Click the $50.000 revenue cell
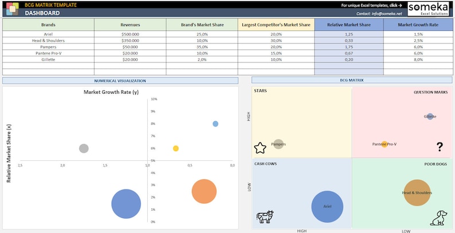Screen dimensions: 455x233 click(130, 47)
